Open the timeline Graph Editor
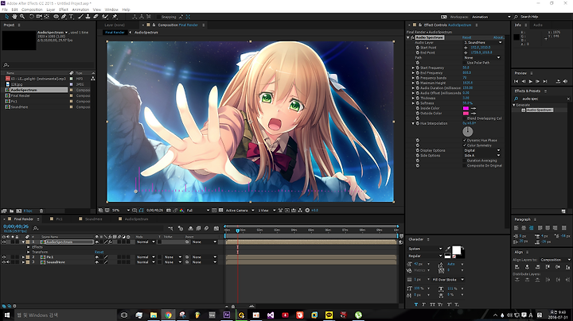 [x=216, y=228]
